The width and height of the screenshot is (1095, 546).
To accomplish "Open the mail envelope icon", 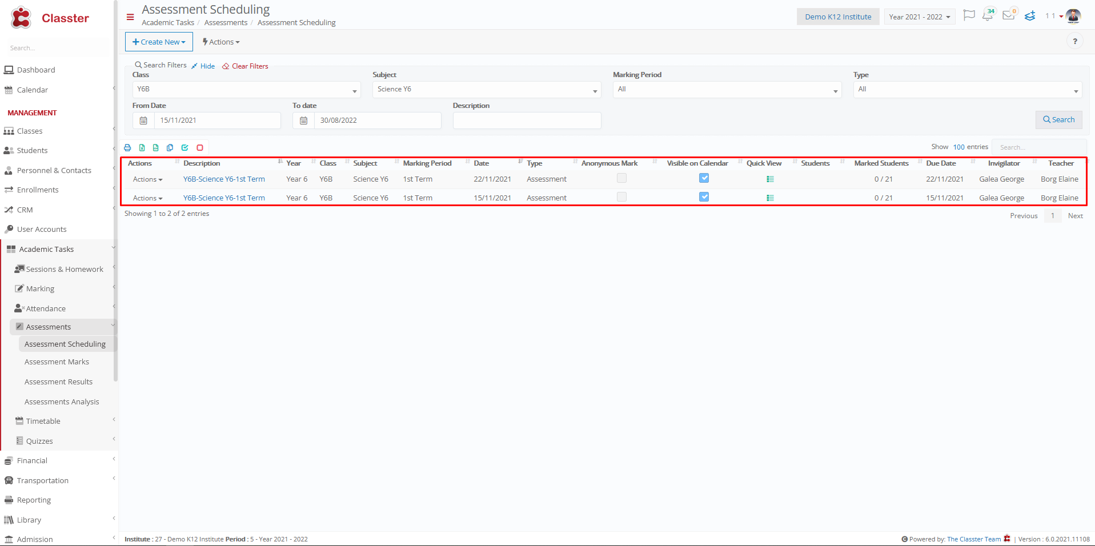I will click(x=1009, y=15).
